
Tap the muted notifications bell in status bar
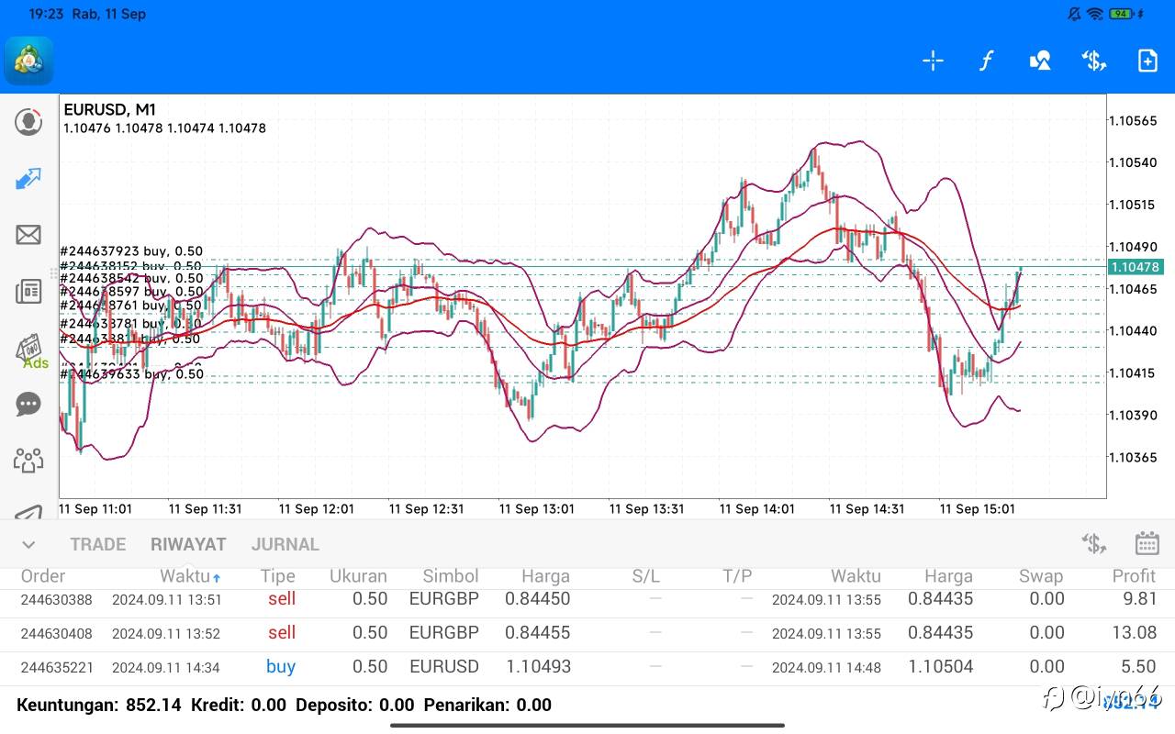(x=1074, y=14)
